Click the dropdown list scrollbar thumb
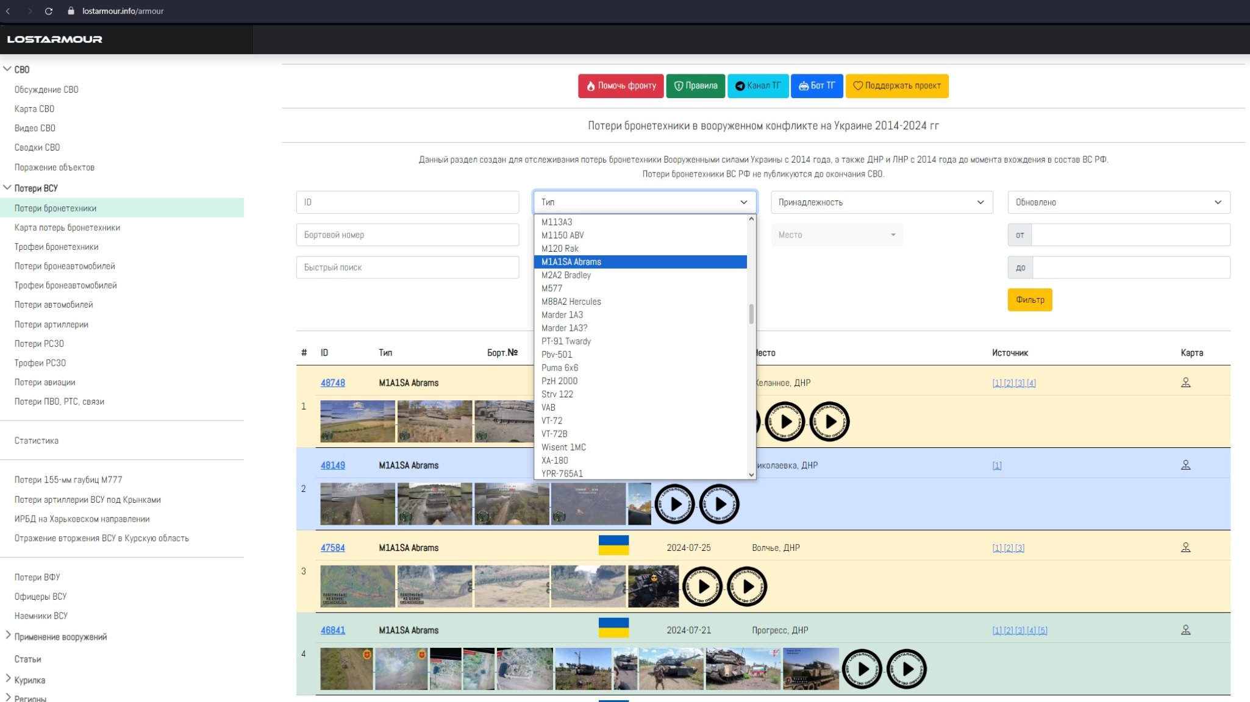The image size is (1250, 702). pyautogui.click(x=751, y=314)
